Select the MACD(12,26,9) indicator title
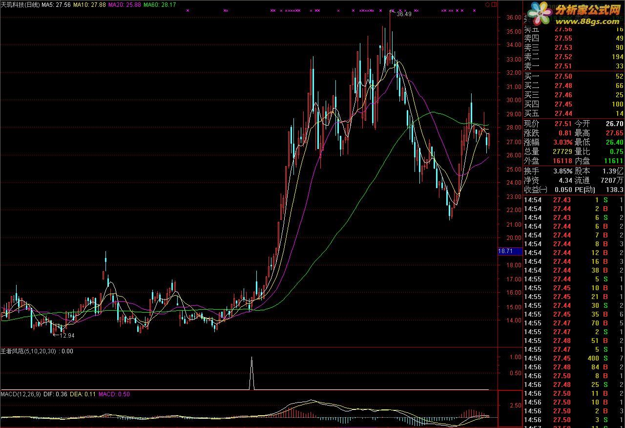Viewport: 625px width, 428px height. pyautogui.click(x=21, y=394)
